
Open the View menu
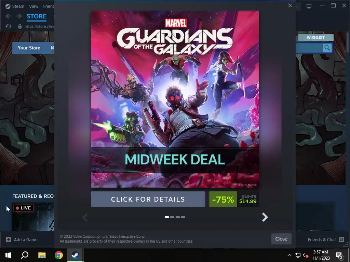pos(34,6)
